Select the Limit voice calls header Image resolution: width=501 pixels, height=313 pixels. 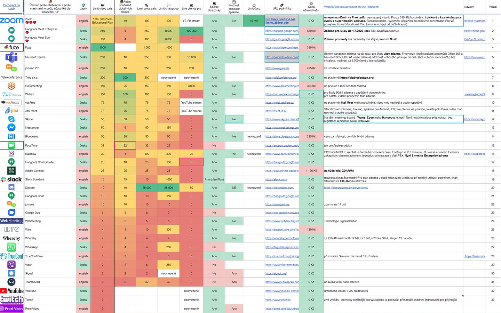(x=147, y=7)
